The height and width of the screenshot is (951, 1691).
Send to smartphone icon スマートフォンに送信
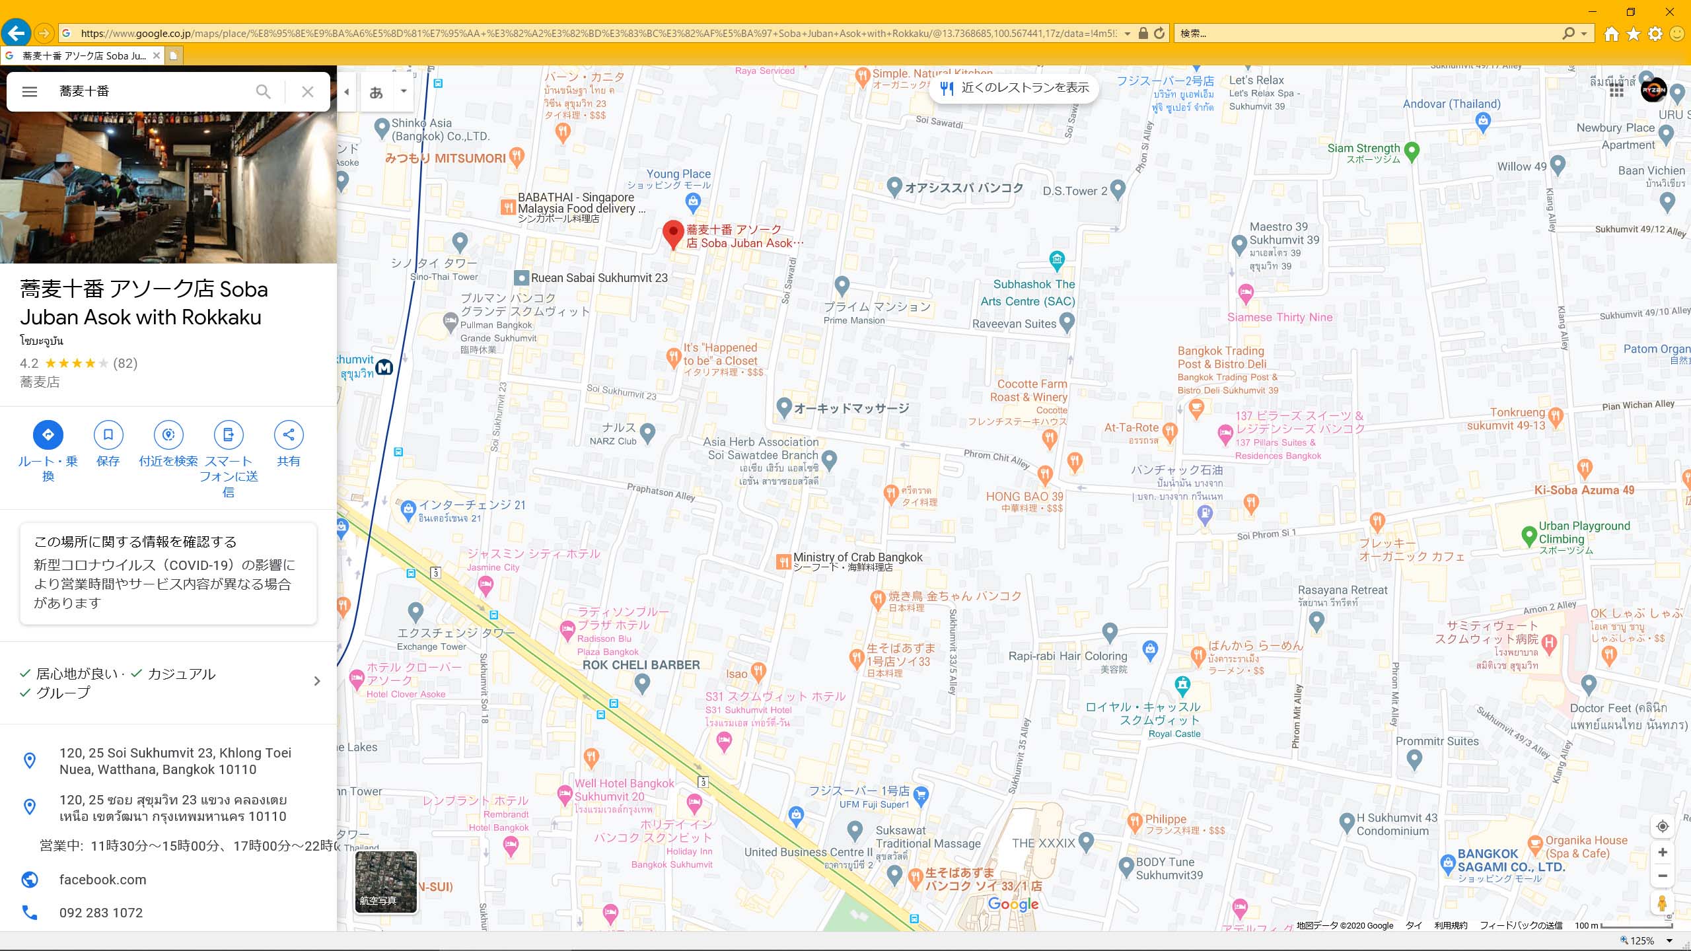click(x=229, y=435)
